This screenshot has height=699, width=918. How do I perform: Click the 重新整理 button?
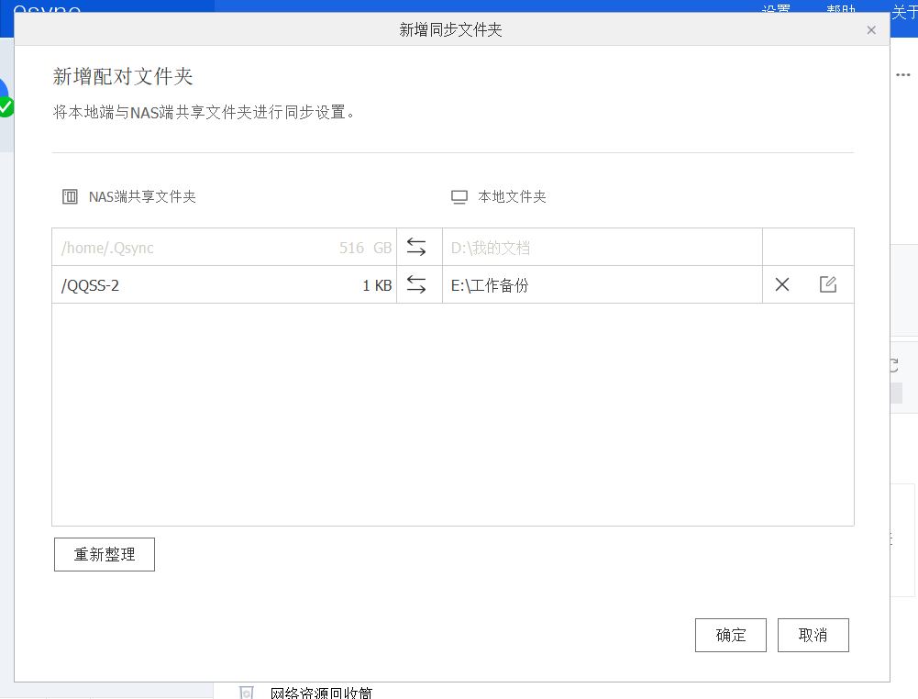[104, 554]
